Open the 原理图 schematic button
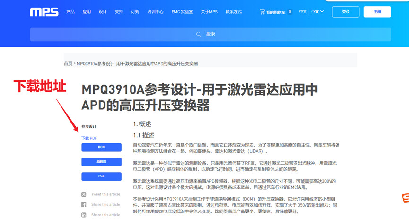 click(x=101, y=162)
